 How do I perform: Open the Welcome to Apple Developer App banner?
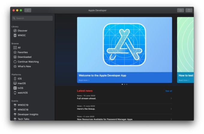[124, 50]
